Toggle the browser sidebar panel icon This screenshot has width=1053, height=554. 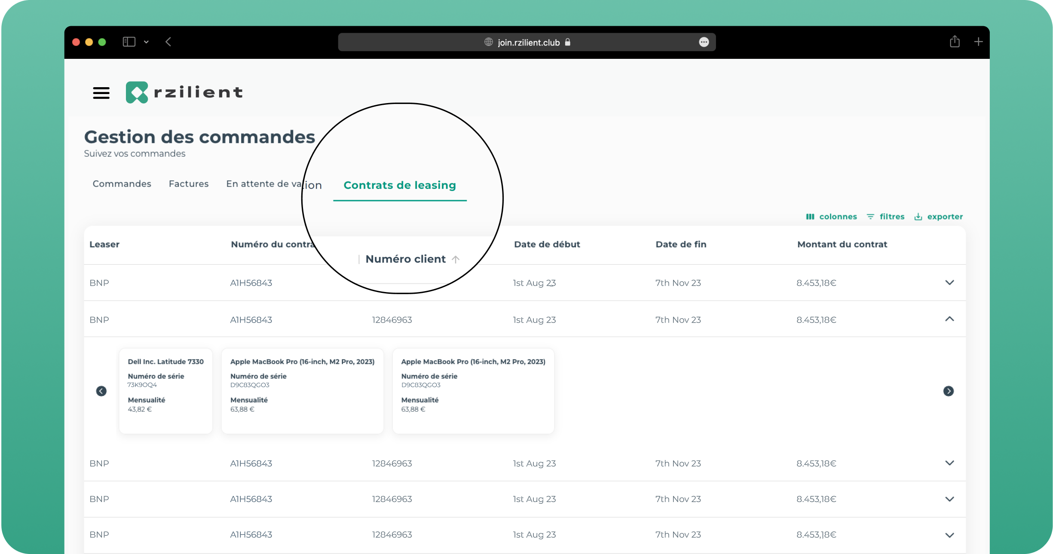[129, 42]
